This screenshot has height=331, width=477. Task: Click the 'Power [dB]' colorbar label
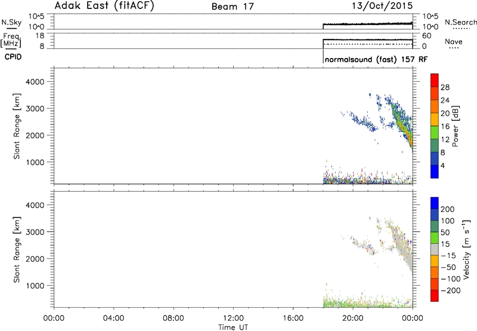(455, 126)
